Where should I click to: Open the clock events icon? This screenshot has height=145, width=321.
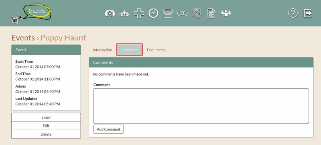point(153,14)
